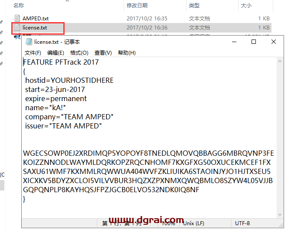Image resolution: width=291 pixels, height=236 pixels.
Task: Click the license.txt file icon
Action: 17,27
